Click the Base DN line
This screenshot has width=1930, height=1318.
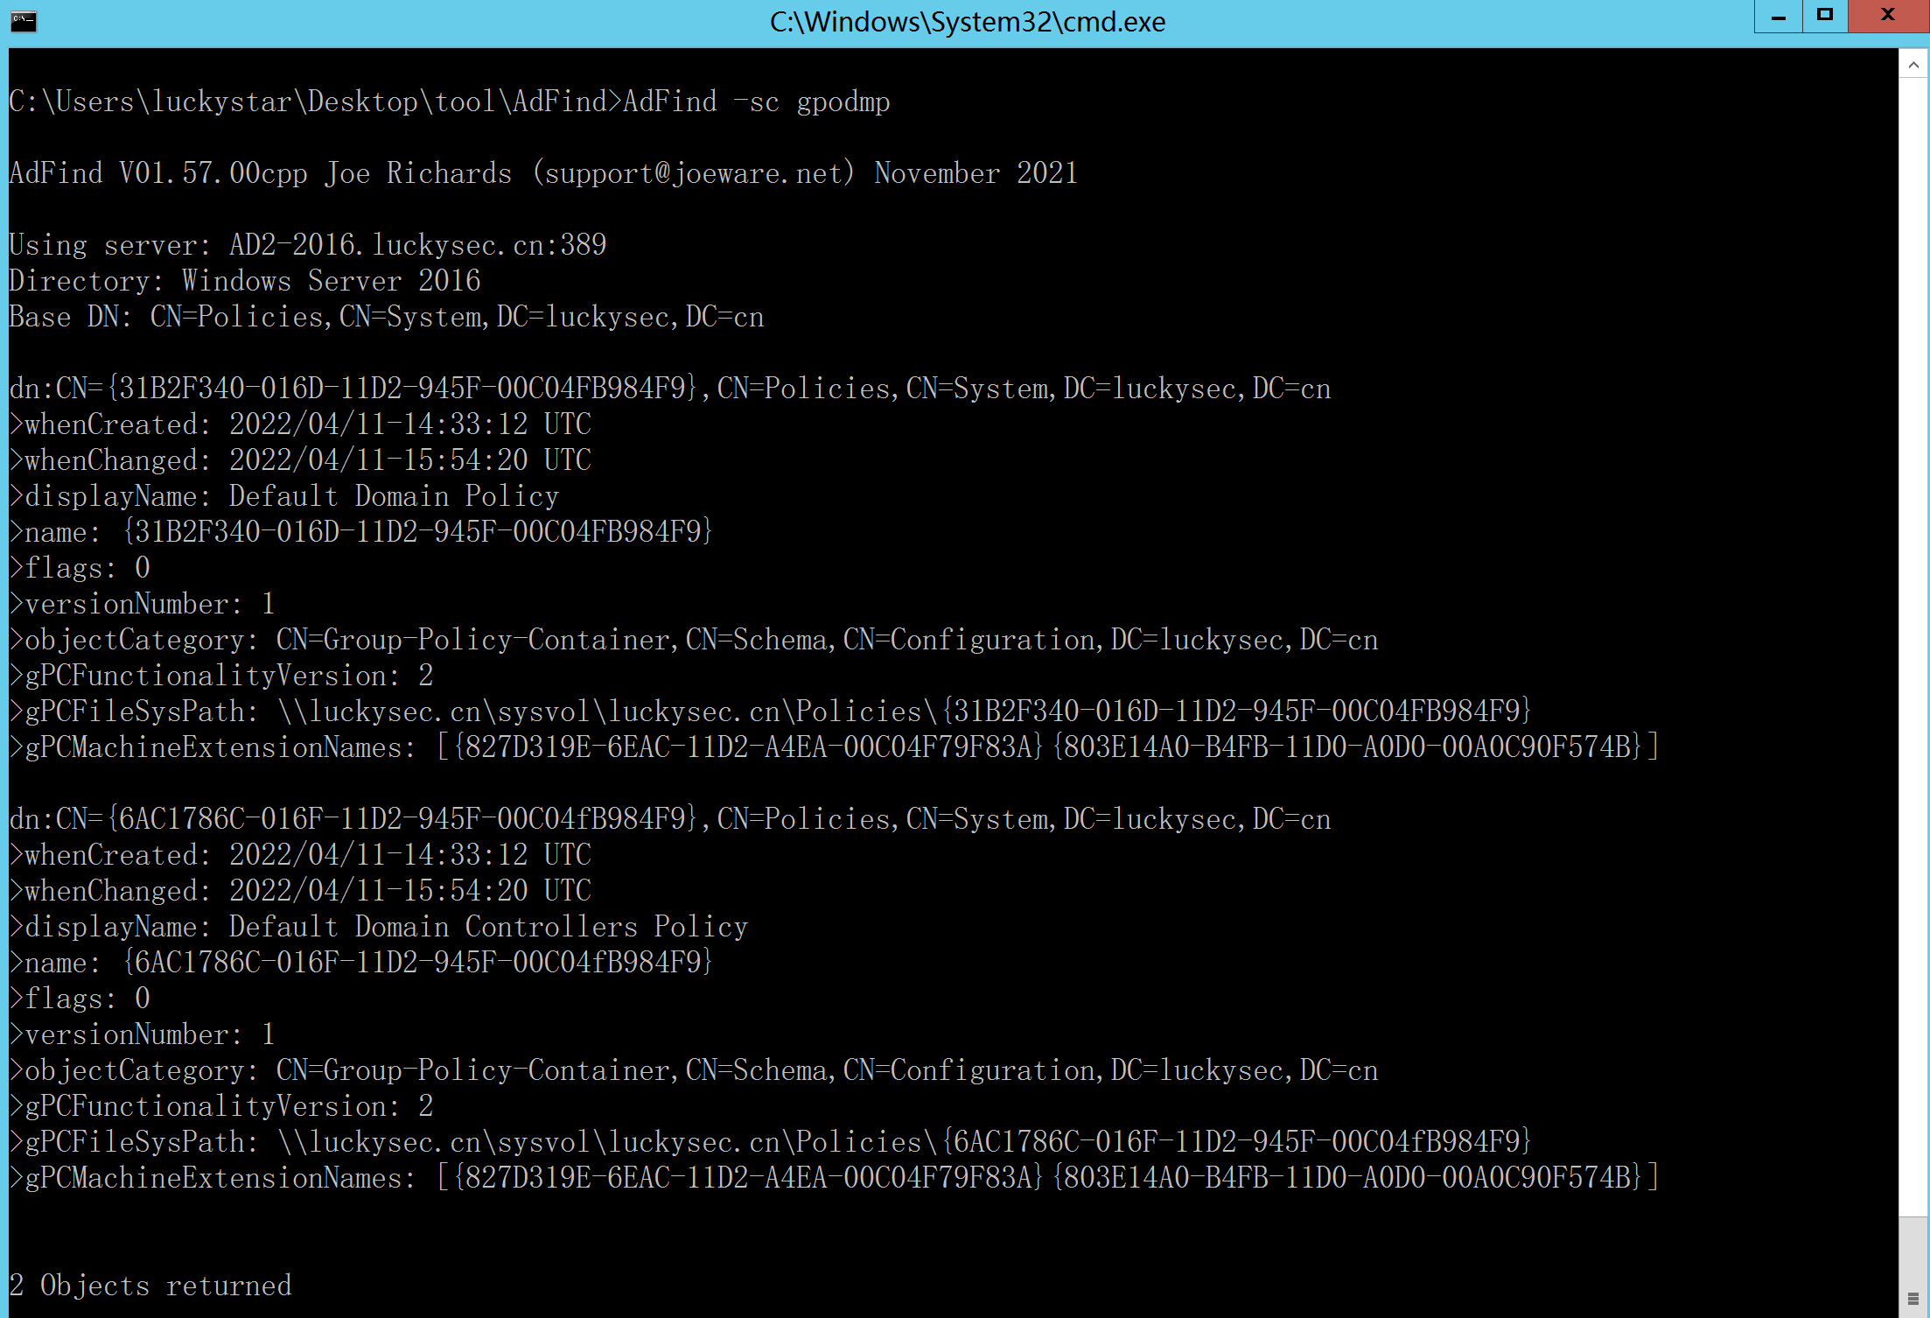[x=386, y=317]
